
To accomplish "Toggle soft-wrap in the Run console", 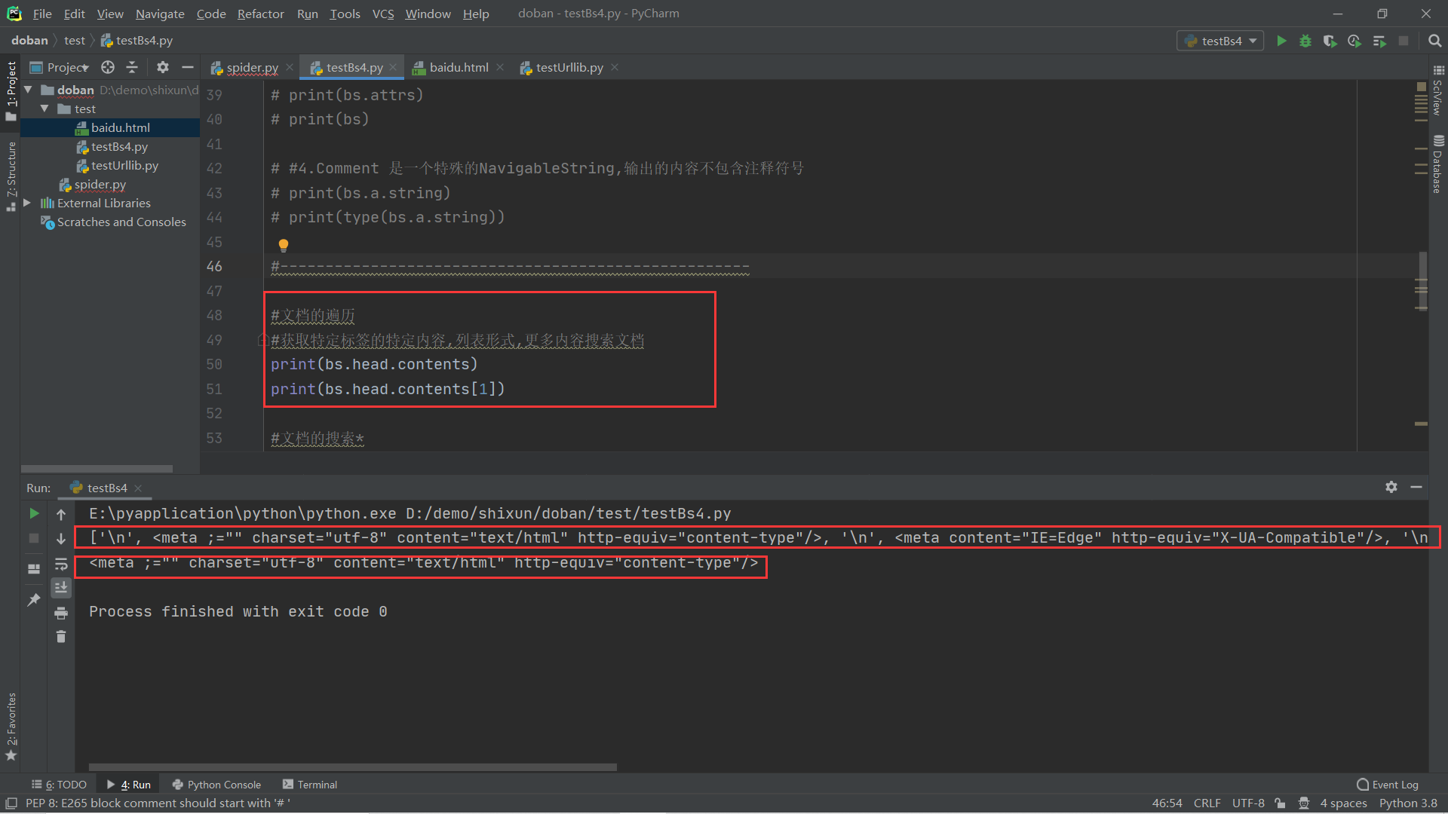I will click(x=61, y=565).
